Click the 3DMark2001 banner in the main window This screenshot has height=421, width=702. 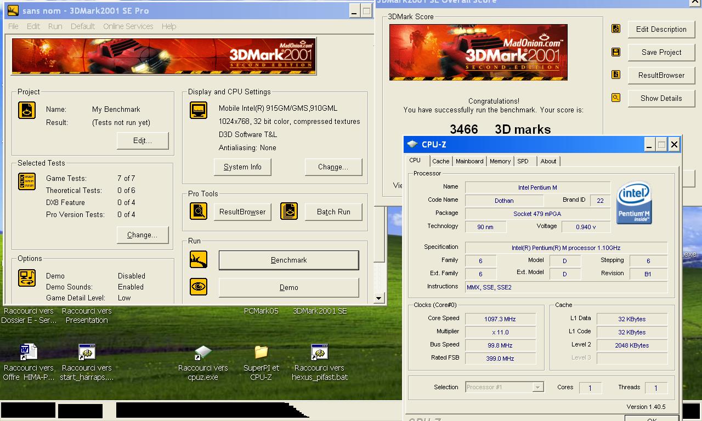pos(164,56)
